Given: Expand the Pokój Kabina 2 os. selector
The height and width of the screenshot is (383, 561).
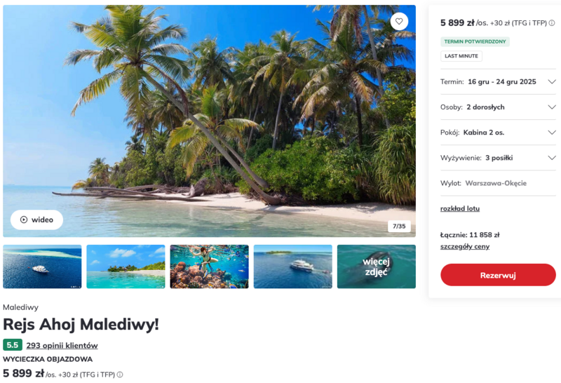Looking at the screenshot, I should 552,133.
